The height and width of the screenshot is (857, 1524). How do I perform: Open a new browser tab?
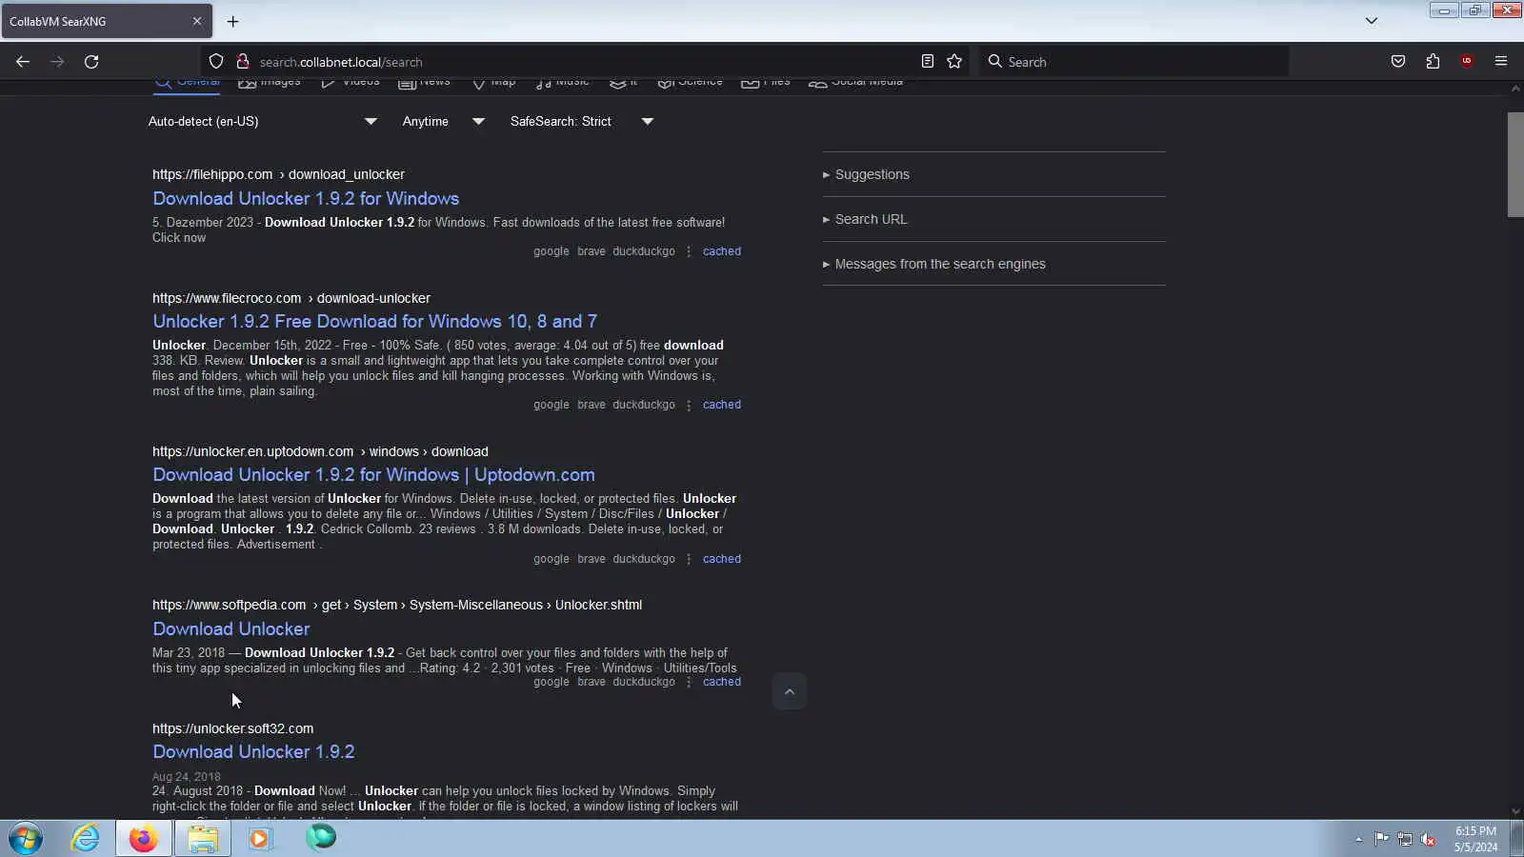(232, 21)
